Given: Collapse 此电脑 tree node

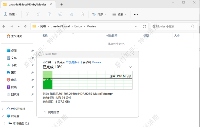Looking at the screenshot, I should point(3,116).
